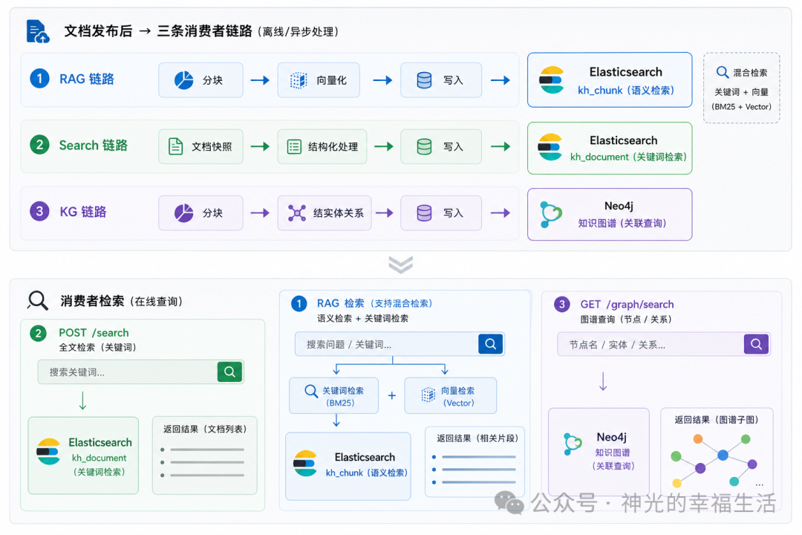This screenshot has height=535, width=802.
Task: Click the Search 链路 label
Action: click(93, 146)
